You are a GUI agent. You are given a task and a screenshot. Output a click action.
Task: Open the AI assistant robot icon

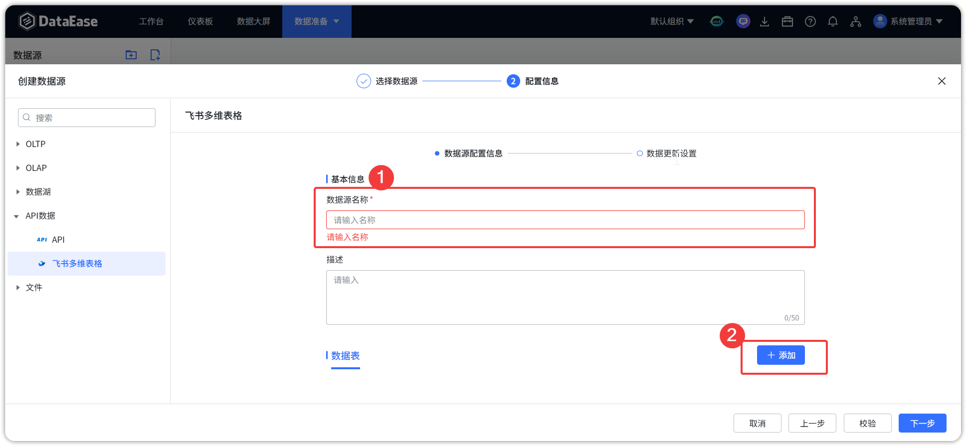click(x=717, y=21)
